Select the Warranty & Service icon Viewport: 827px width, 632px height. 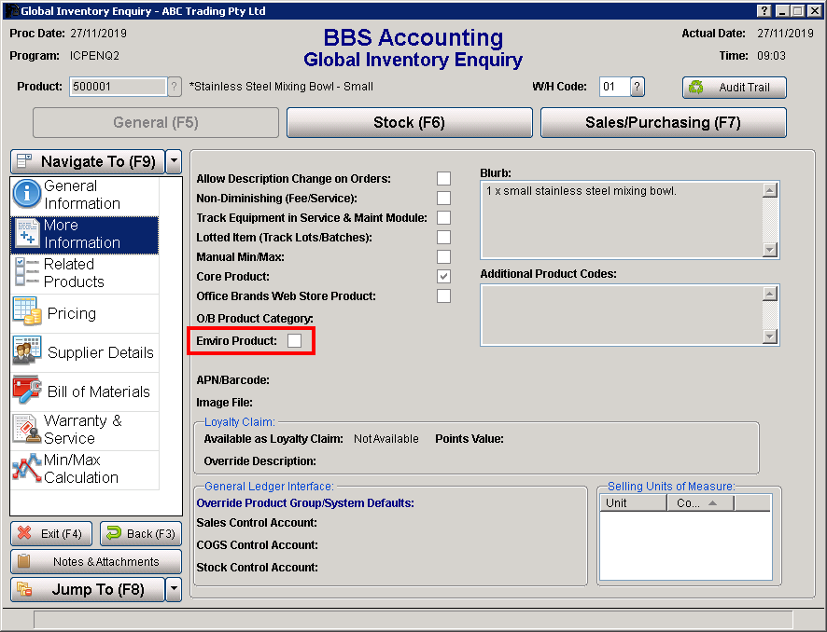point(27,430)
